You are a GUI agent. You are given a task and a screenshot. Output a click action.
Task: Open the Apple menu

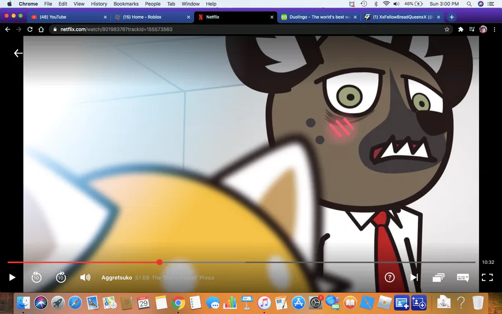click(x=9, y=4)
